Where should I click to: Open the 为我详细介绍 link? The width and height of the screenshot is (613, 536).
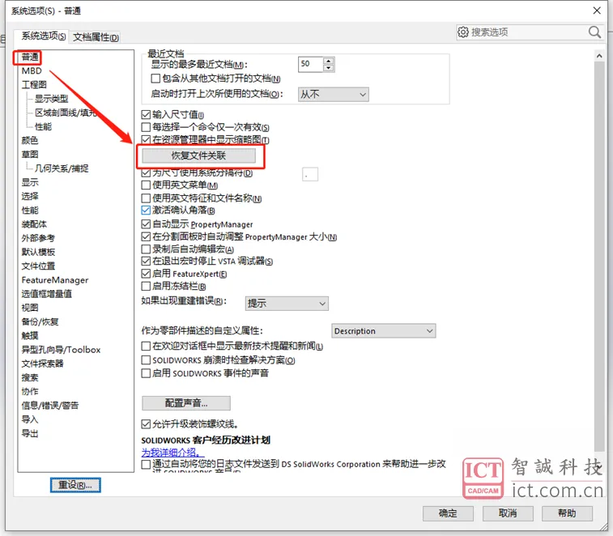point(172,453)
